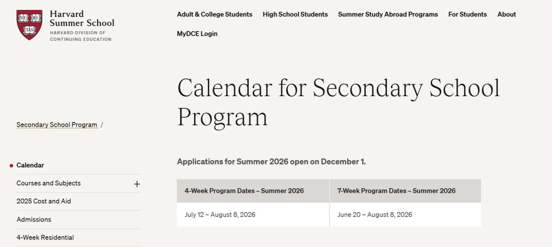This screenshot has height=247, width=552.
Task: Select For Students in navigation
Action: tap(468, 14)
